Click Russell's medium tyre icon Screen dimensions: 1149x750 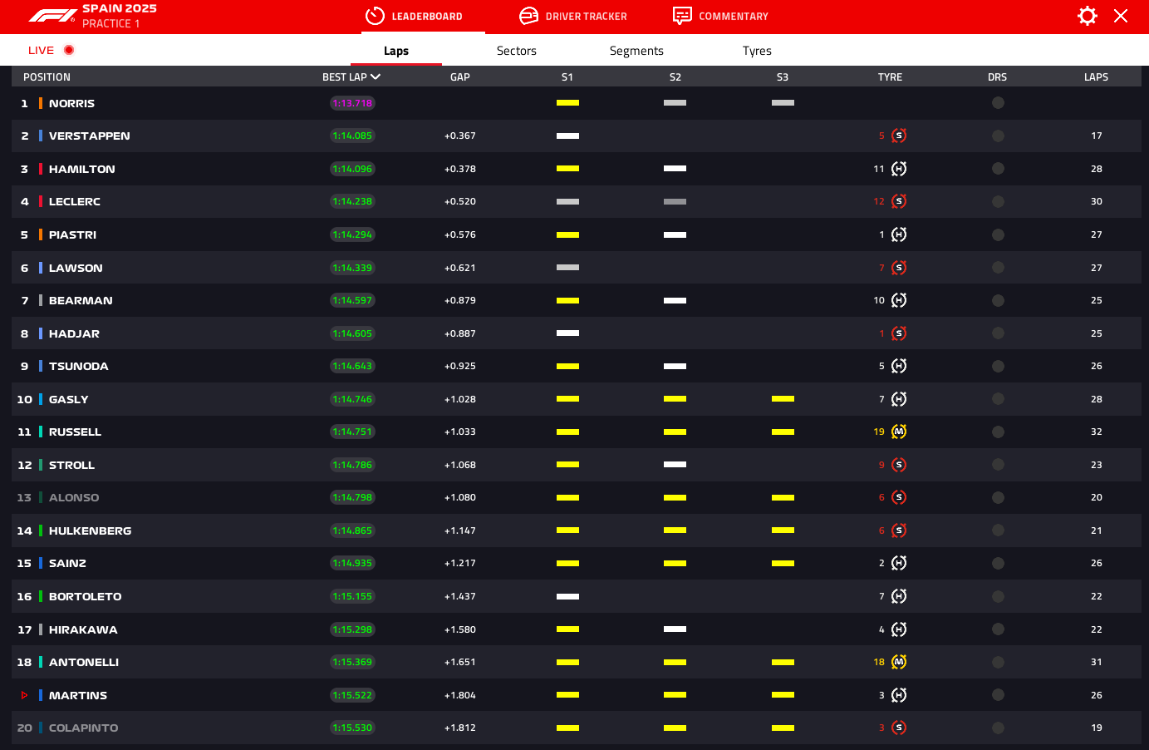(x=899, y=432)
